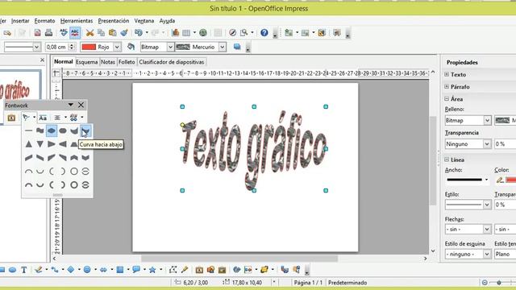Open the Estilo de esquina dropdown

[468, 254]
